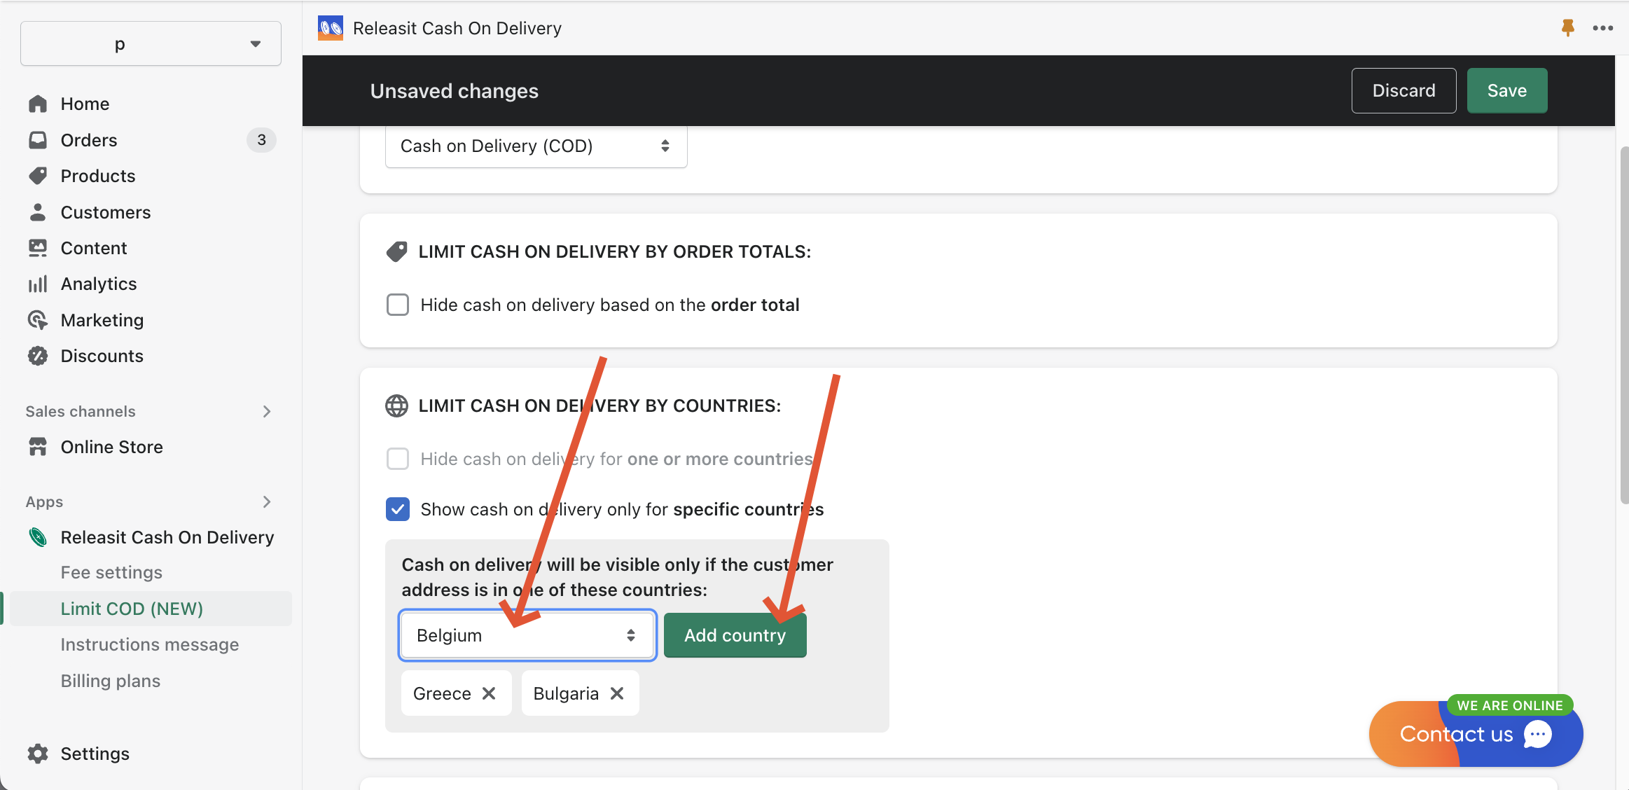Viewport: 1629px width, 790px height.
Task: Enable hide cash on delivery for countries
Action: (x=397, y=459)
